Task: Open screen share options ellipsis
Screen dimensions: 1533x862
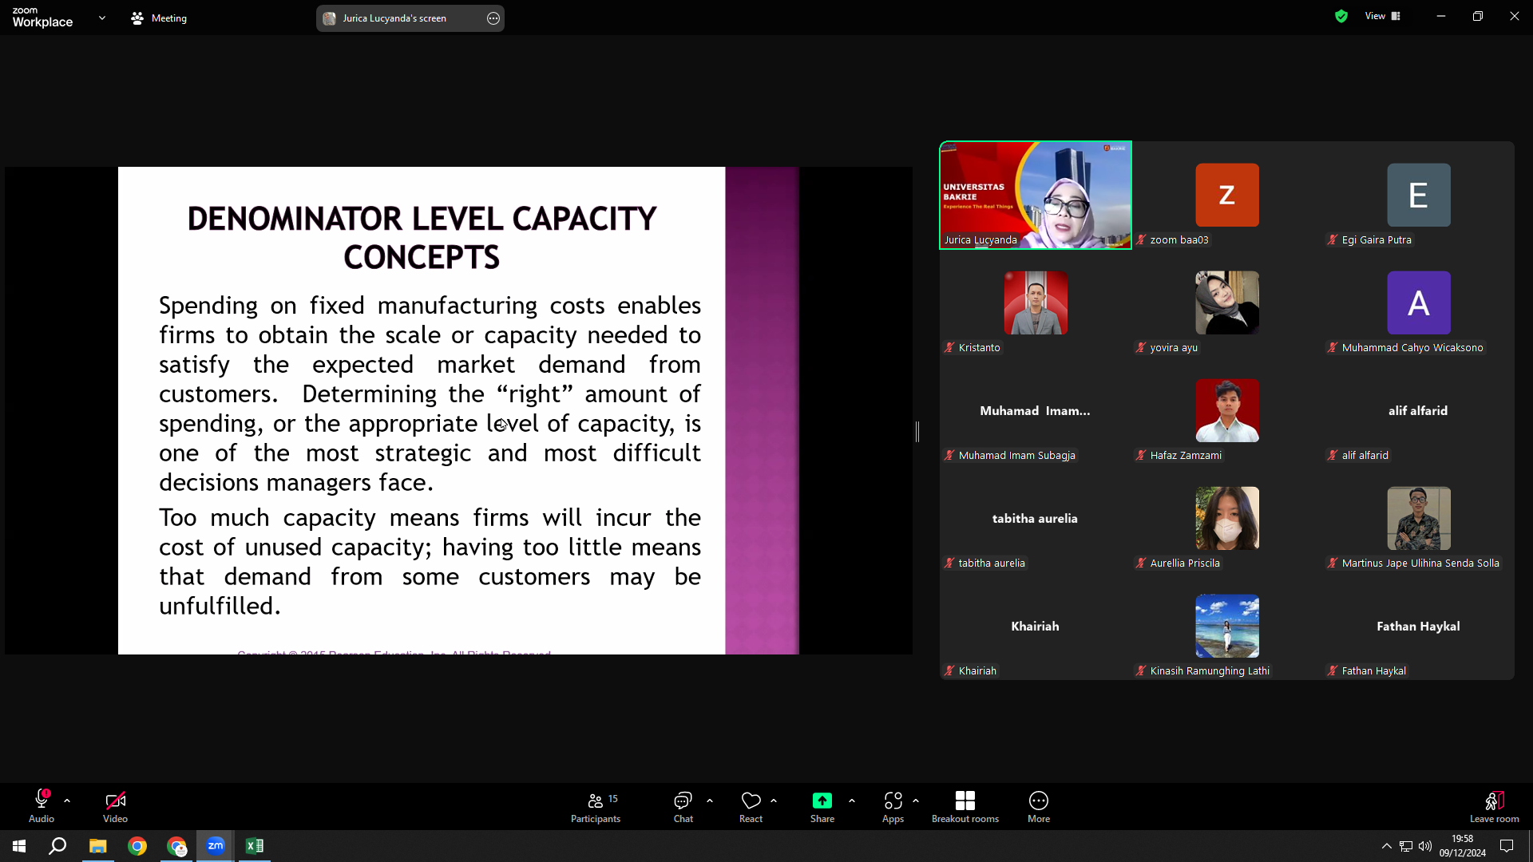Action: 493,18
